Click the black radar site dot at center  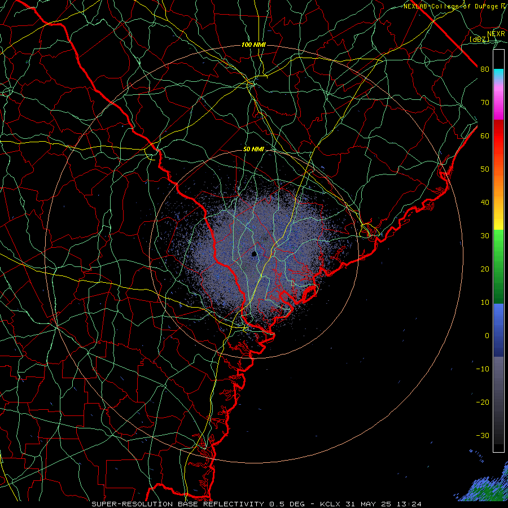click(x=254, y=254)
